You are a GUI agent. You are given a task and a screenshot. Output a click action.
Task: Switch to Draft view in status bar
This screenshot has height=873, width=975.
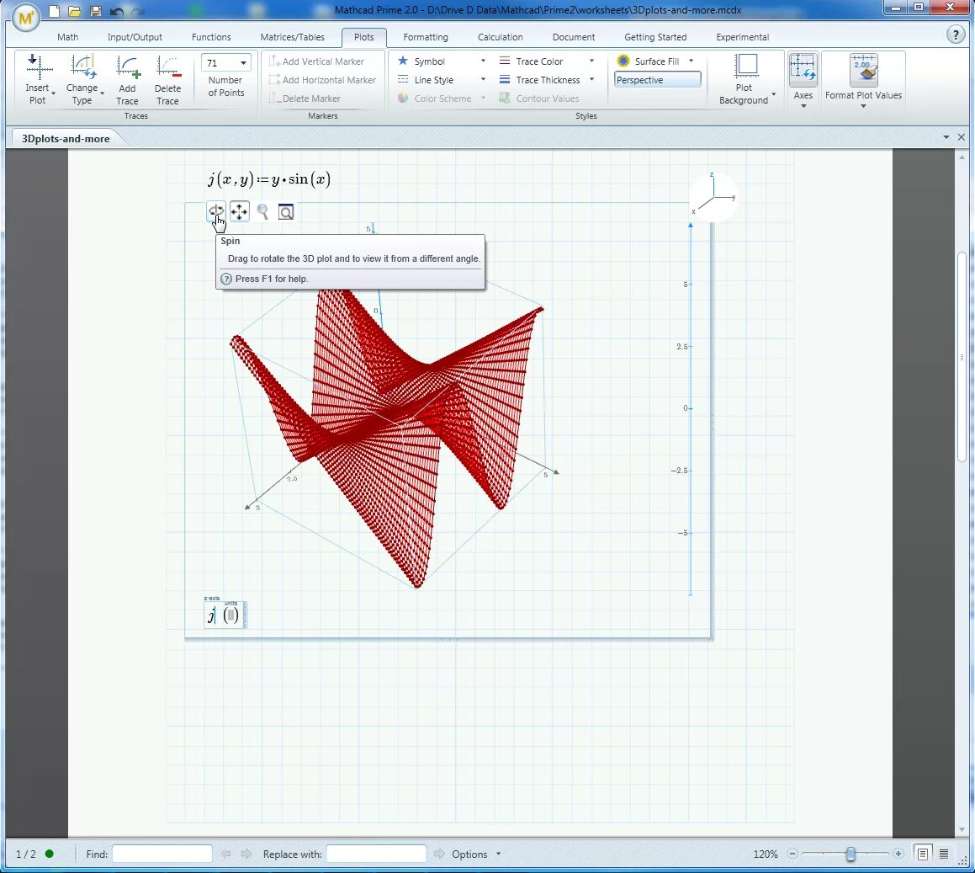pyautogui.click(x=944, y=854)
